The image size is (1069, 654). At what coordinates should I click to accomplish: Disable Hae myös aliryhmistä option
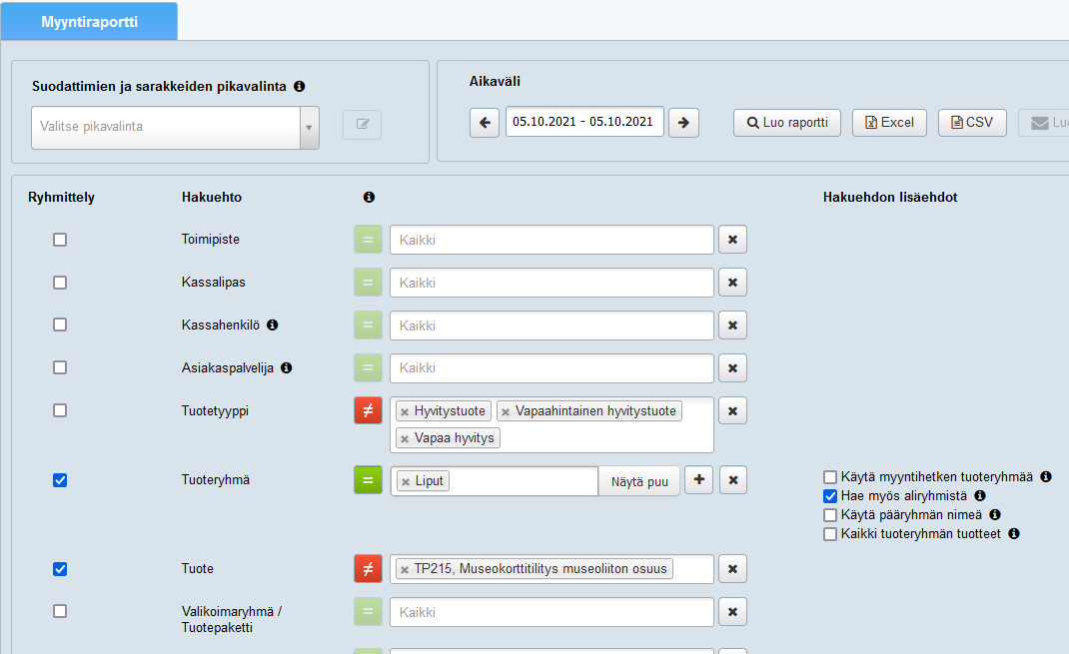coord(829,496)
